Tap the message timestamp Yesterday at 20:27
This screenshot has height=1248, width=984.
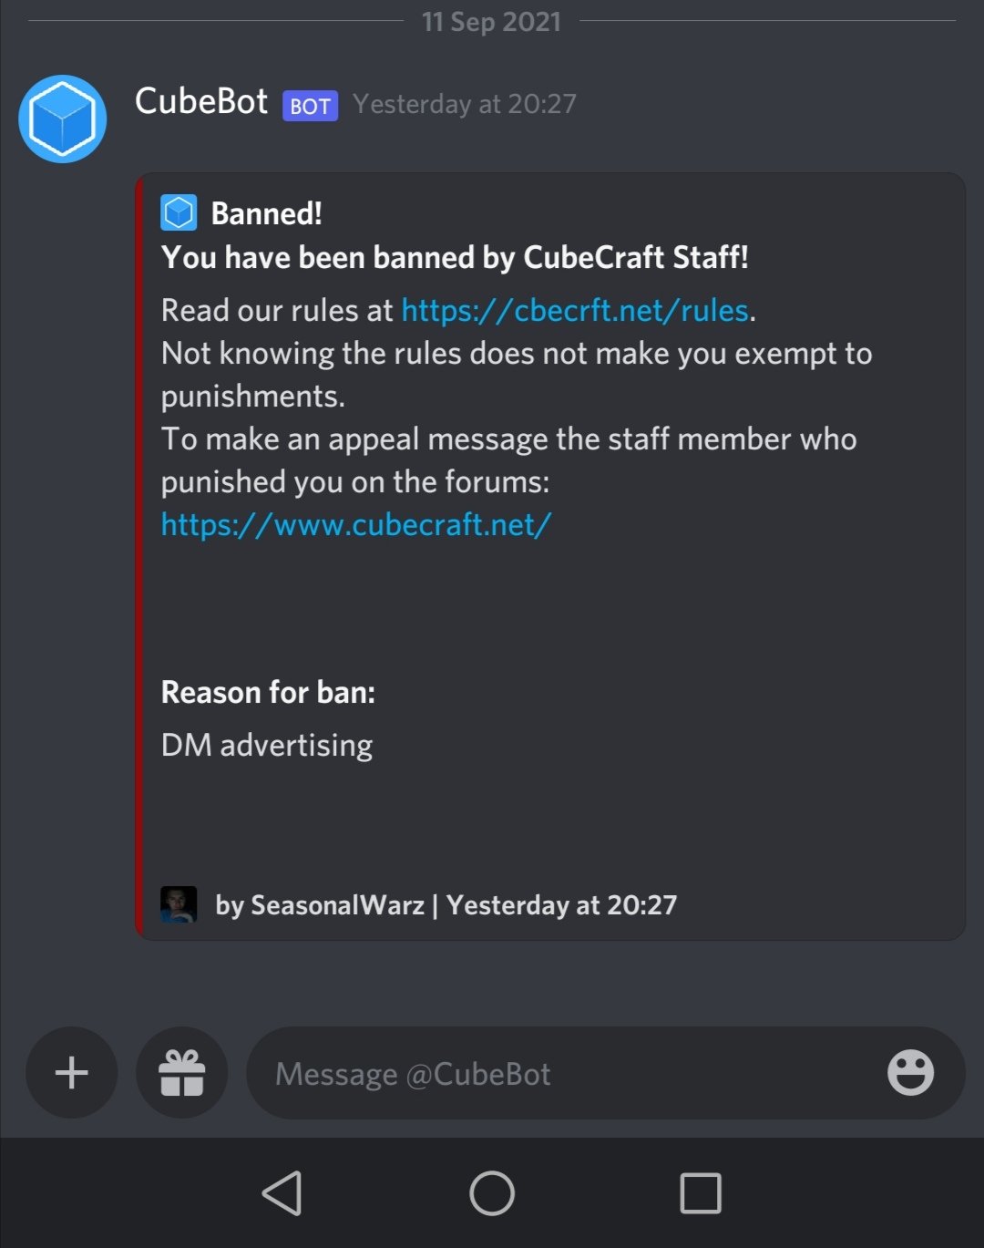click(465, 104)
